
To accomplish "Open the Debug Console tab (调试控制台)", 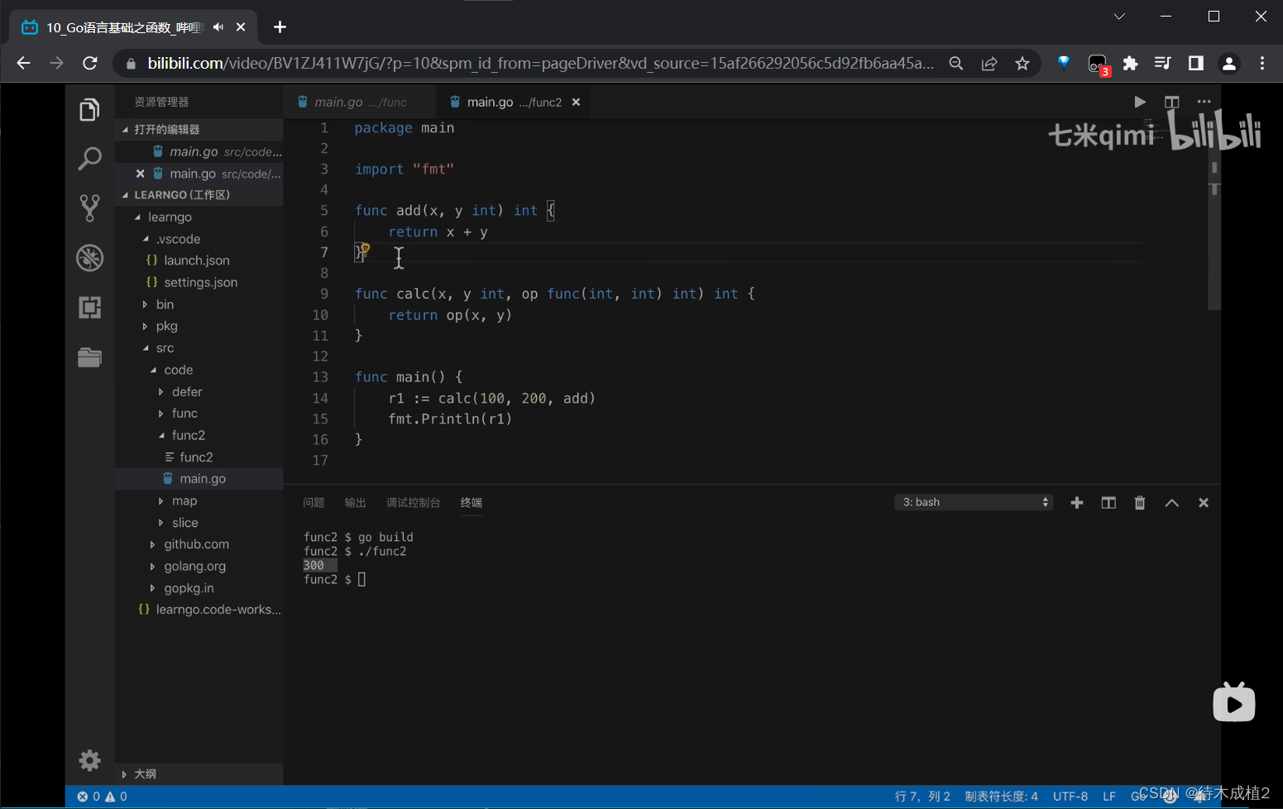I will pos(413,503).
